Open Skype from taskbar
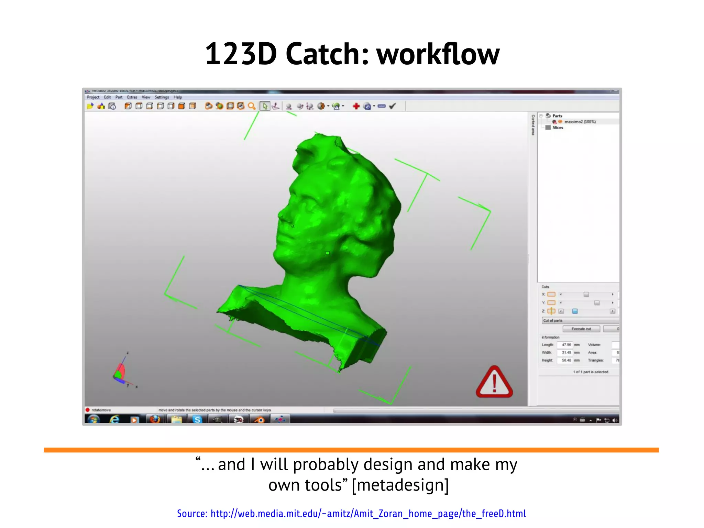This screenshot has width=704, height=528. click(x=197, y=419)
